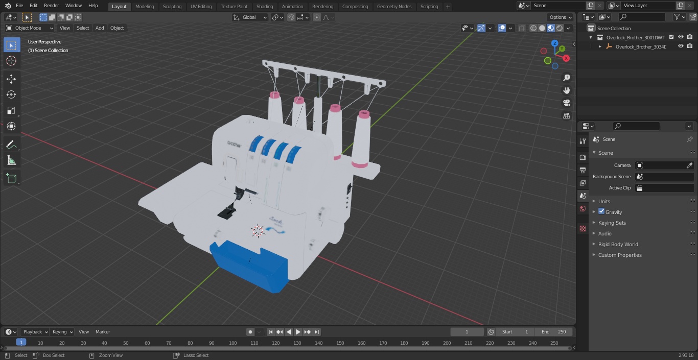Image resolution: width=698 pixels, height=360 pixels.
Task: Disable Overlock_Brother_3034D object in renders
Action: [690, 46]
